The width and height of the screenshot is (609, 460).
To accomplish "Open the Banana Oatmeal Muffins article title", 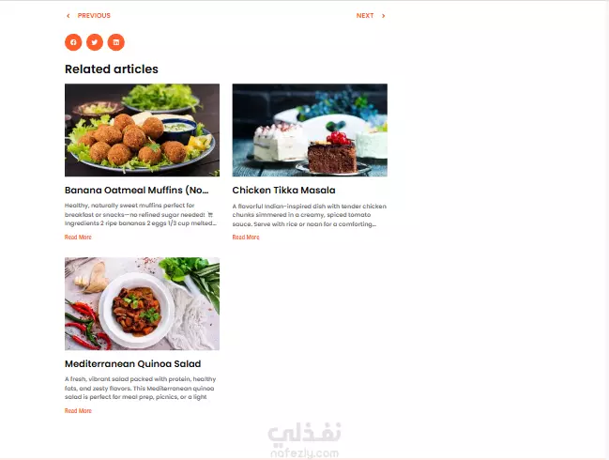I will tap(137, 190).
